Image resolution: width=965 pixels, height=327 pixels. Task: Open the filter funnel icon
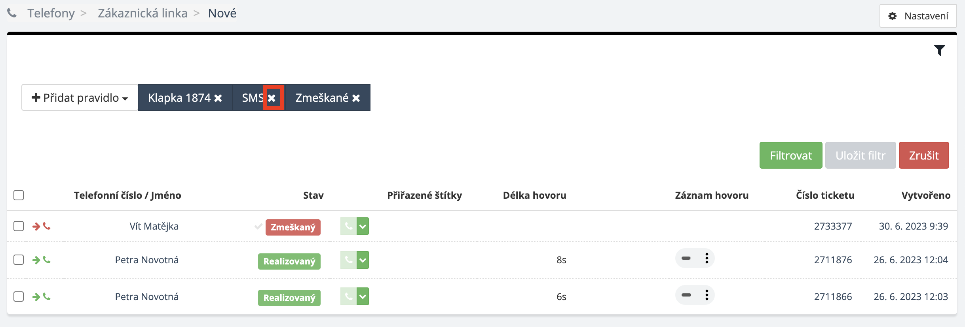coord(939,50)
